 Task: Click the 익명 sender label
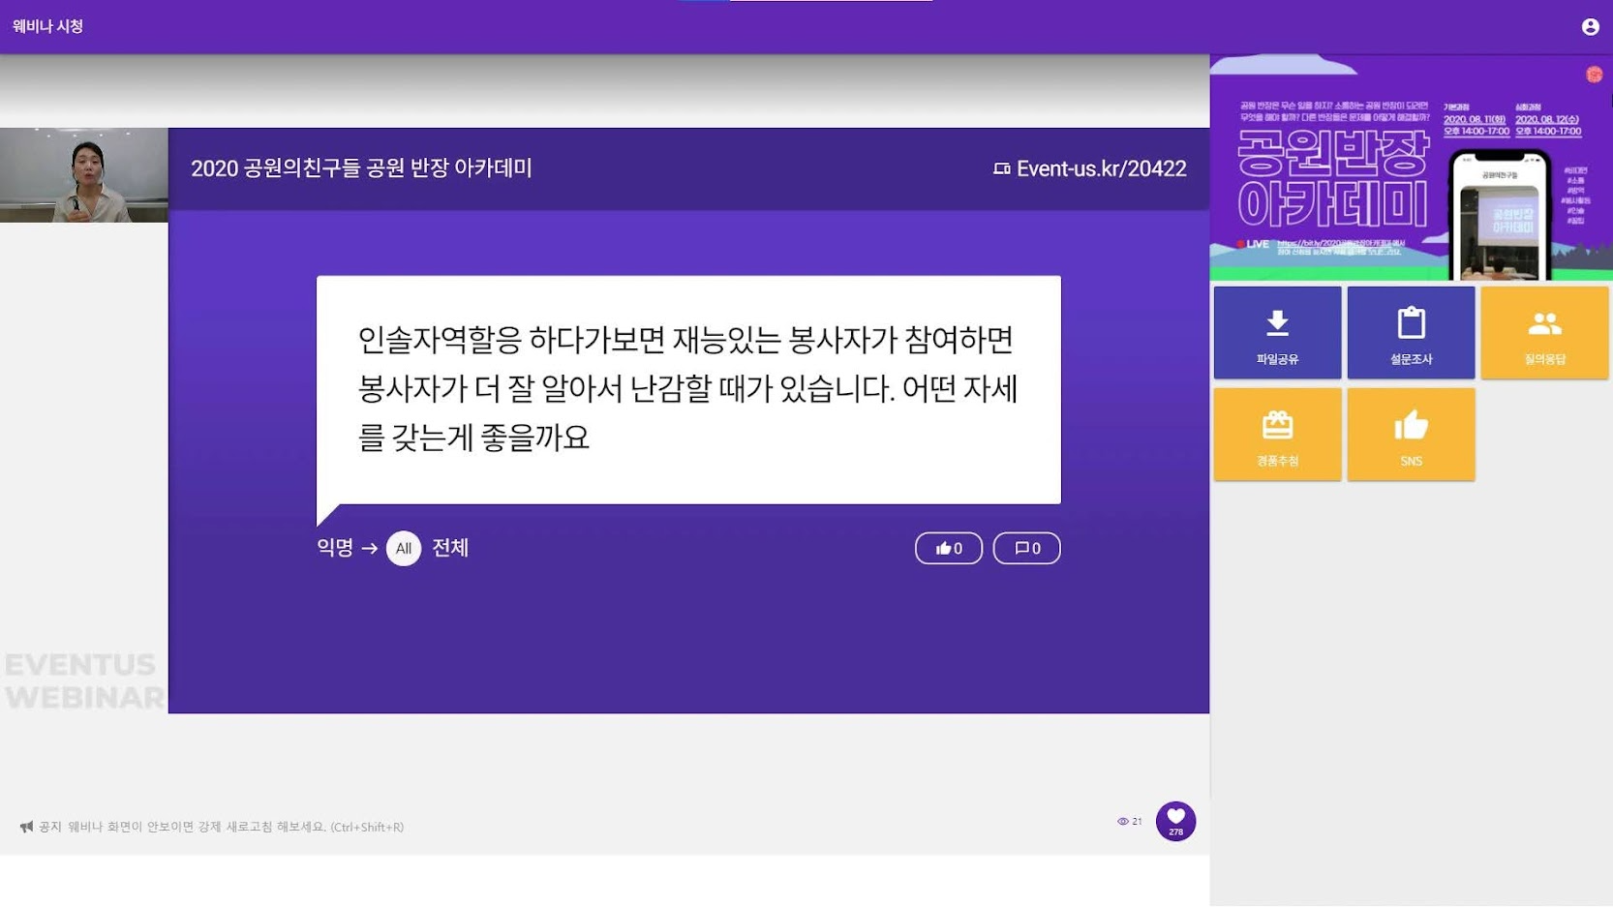pyautogui.click(x=335, y=547)
